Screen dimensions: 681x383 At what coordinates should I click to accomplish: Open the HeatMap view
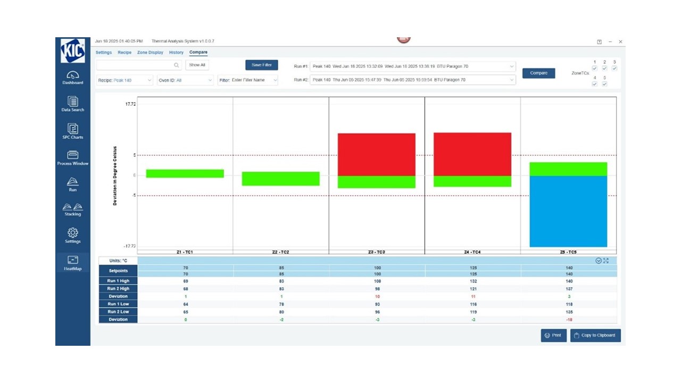point(73,263)
